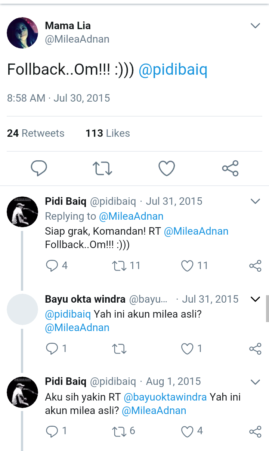This screenshot has width=269, height=451.
Task: View the list of 24 Retweets
Action: point(35,133)
